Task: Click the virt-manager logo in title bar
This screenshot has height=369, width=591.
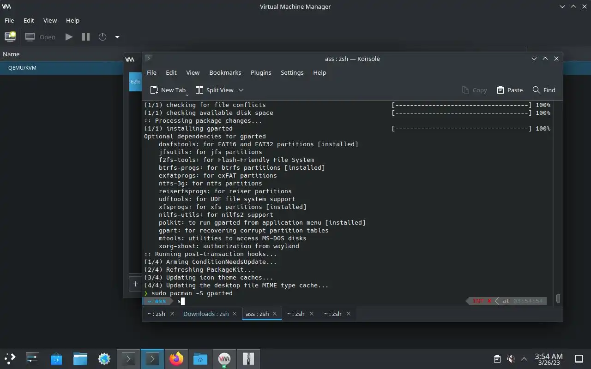Action: 6,6
